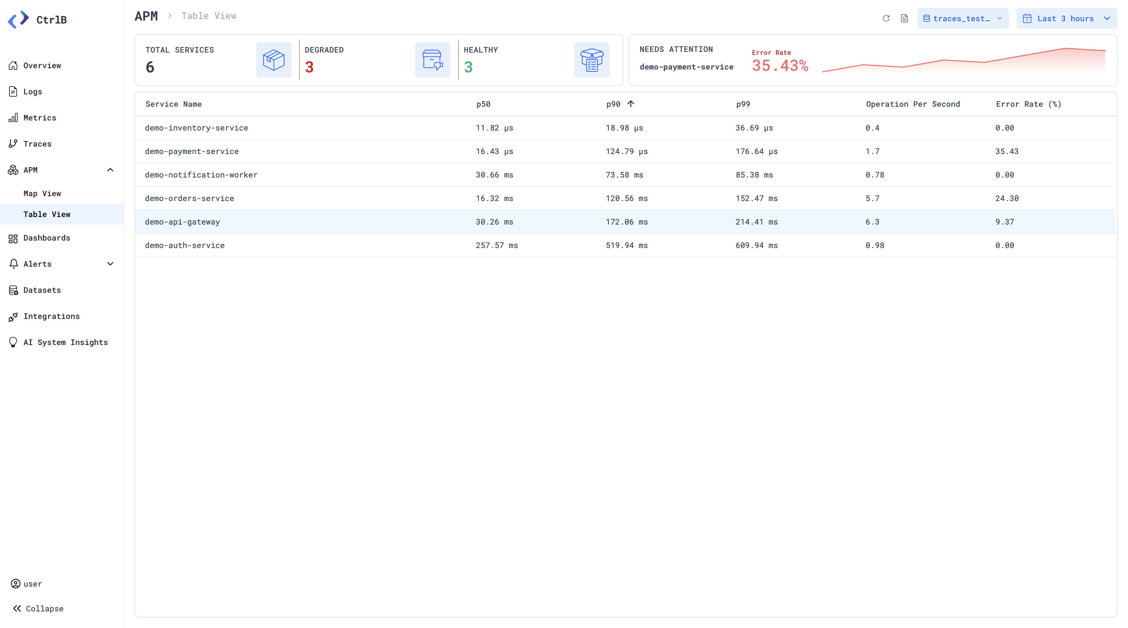Click the user profile entry
Viewport: 1128px width, 628px height.
pos(27,584)
